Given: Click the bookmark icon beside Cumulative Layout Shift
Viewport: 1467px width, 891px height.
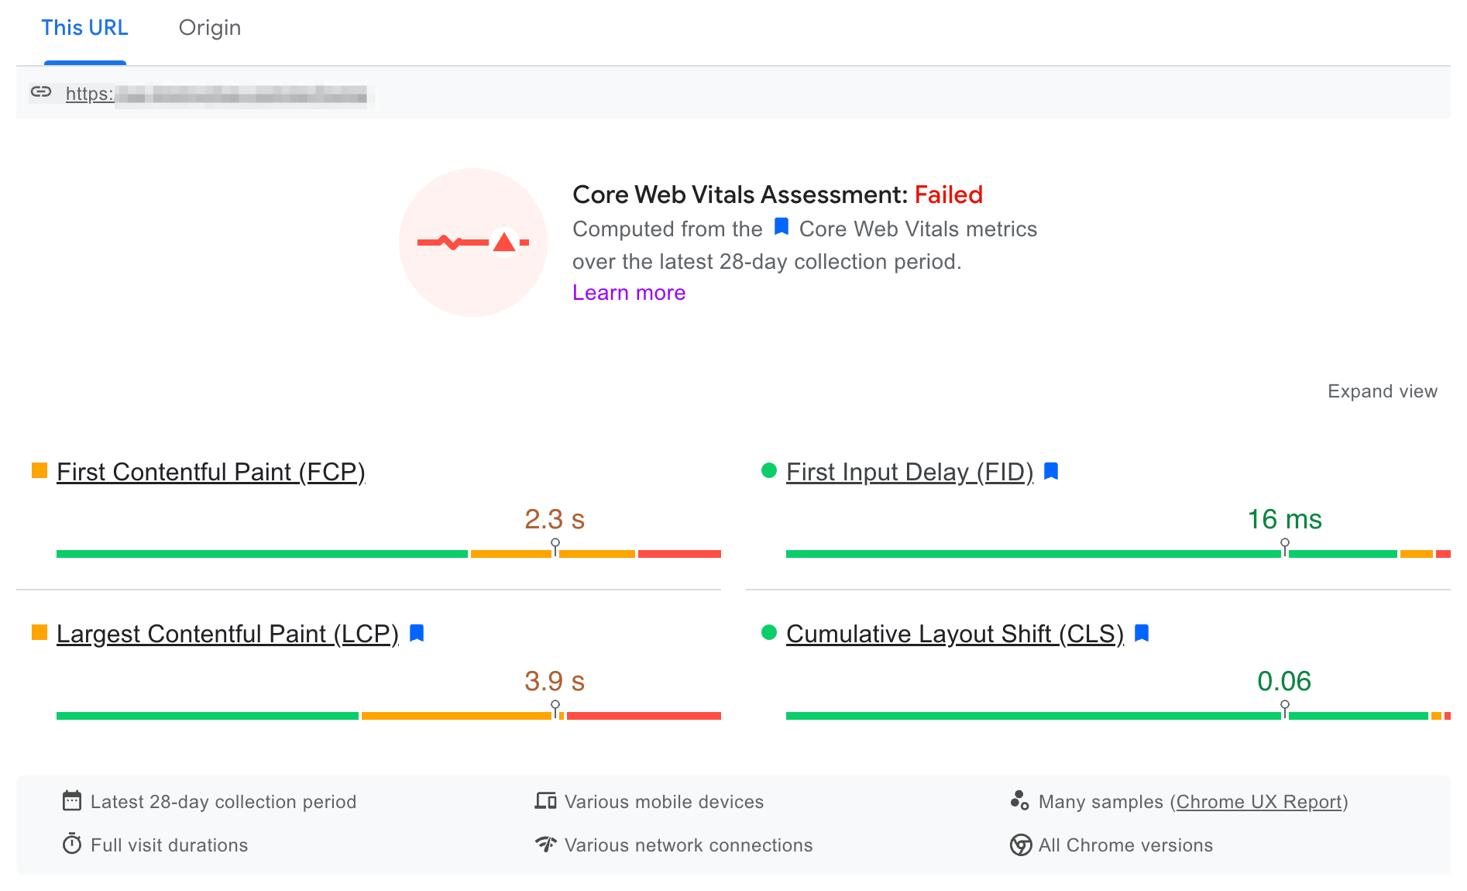Looking at the screenshot, I should click(x=1142, y=633).
